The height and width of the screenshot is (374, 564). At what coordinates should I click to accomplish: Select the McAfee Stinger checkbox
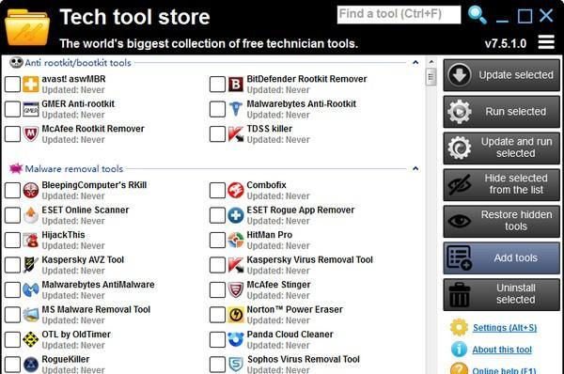[218, 289]
